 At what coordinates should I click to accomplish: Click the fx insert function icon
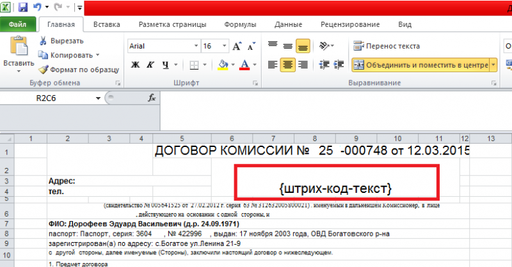pyautogui.click(x=152, y=98)
